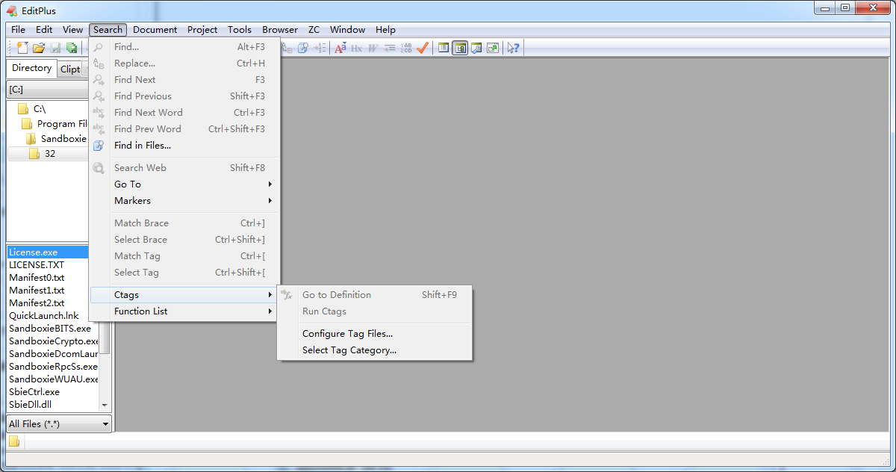
Task: Click the Set Font toolbar icon
Action: click(x=340, y=48)
